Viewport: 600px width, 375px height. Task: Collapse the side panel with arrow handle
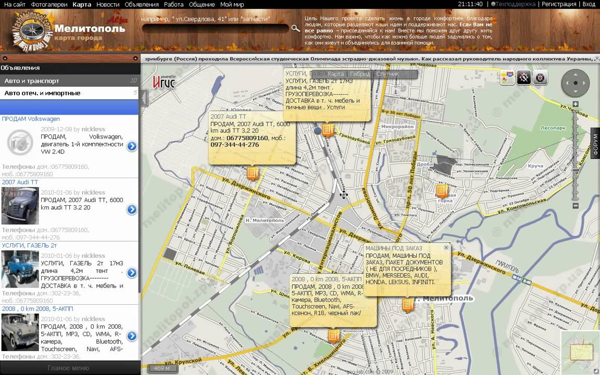click(144, 98)
